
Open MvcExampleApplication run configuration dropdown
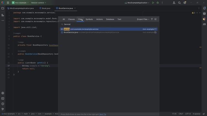pyautogui.click(x=137, y=3)
